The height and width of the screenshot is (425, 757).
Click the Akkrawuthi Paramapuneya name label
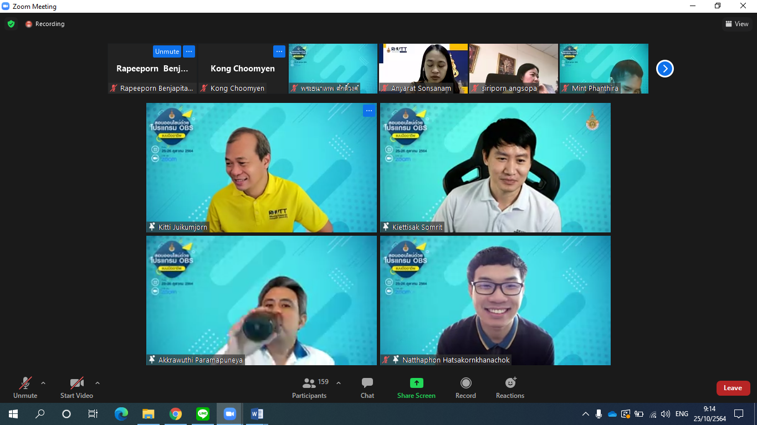[201, 360]
